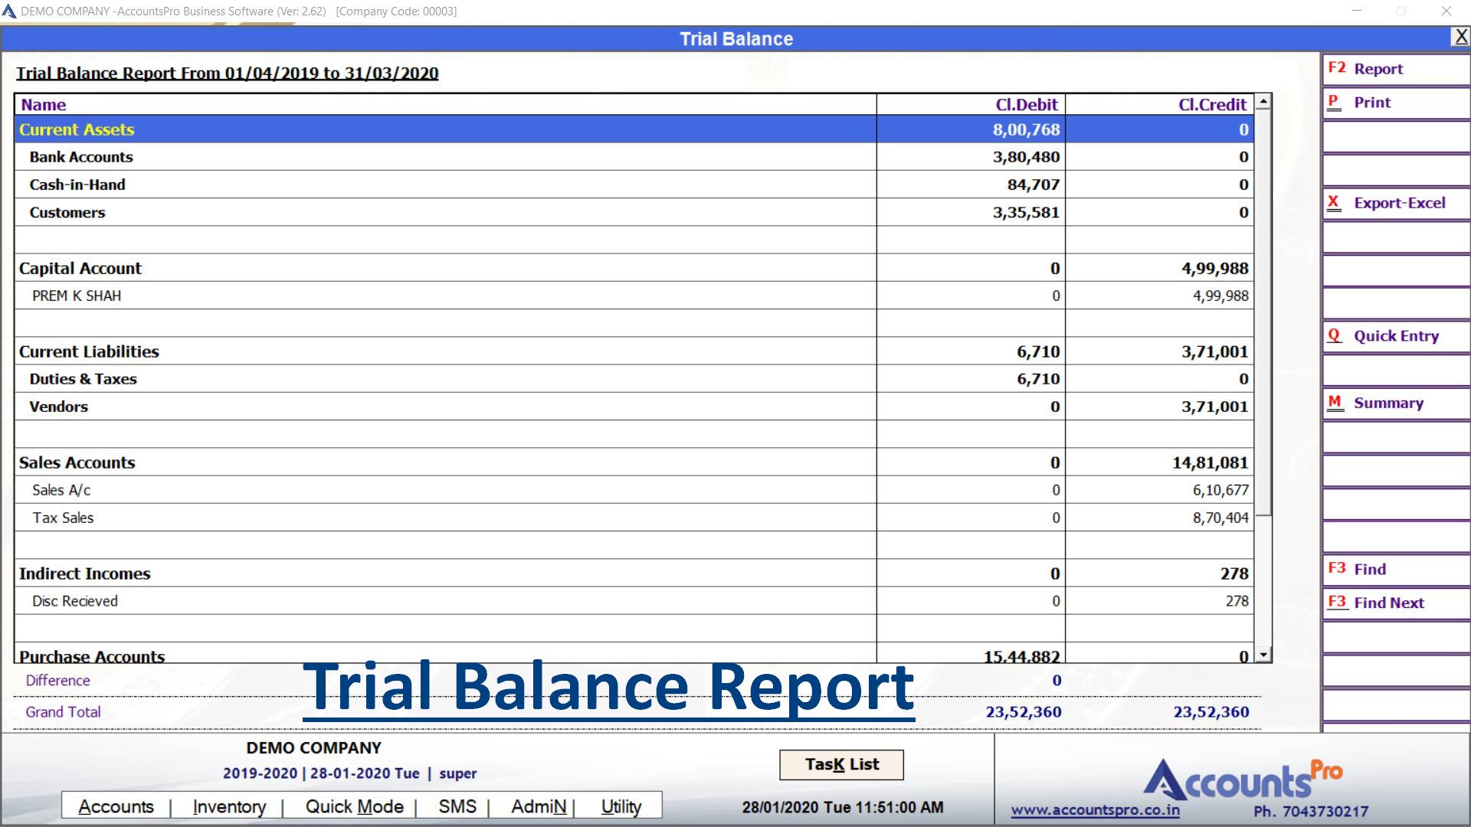Open the Quick Entry option
1471x827 pixels.
pos(1394,336)
